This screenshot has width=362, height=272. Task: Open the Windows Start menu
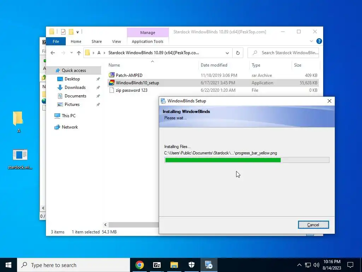tap(8, 265)
